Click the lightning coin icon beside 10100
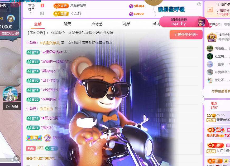Image resolution: width=230 pixels, height=166 pixels. (131, 14)
